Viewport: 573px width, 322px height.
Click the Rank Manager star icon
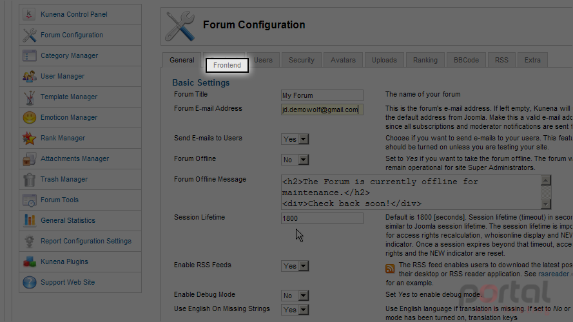29,138
